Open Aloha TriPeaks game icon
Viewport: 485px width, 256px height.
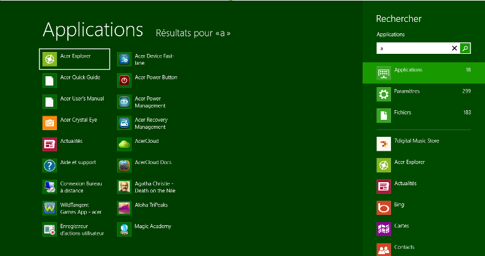pyautogui.click(x=124, y=208)
